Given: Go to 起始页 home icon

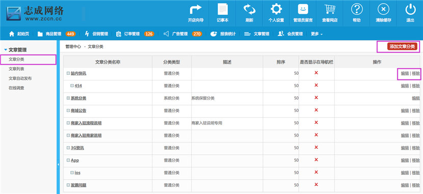Looking at the screenshot, I should [12, 34].
